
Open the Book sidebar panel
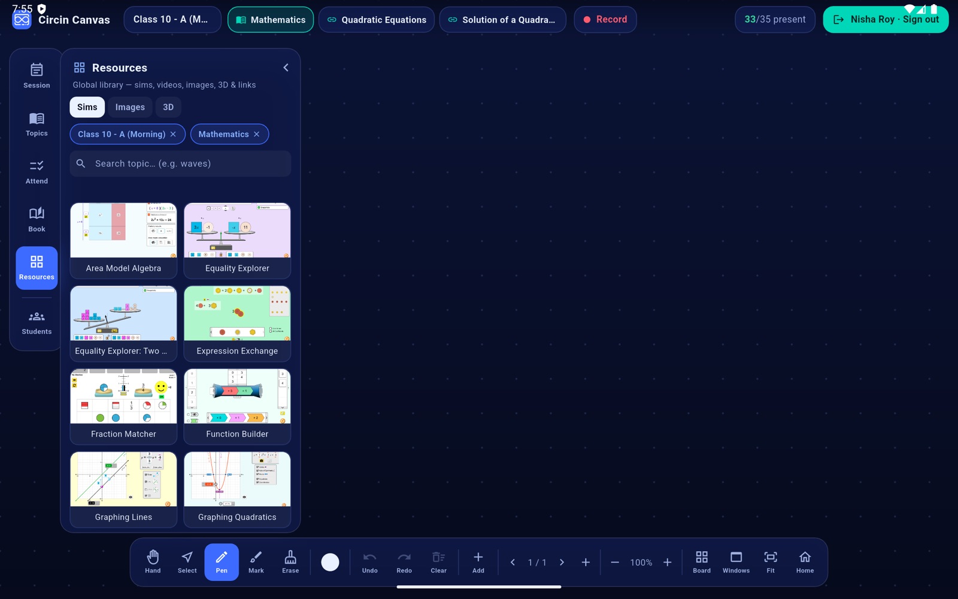click(x=37, y=220)
